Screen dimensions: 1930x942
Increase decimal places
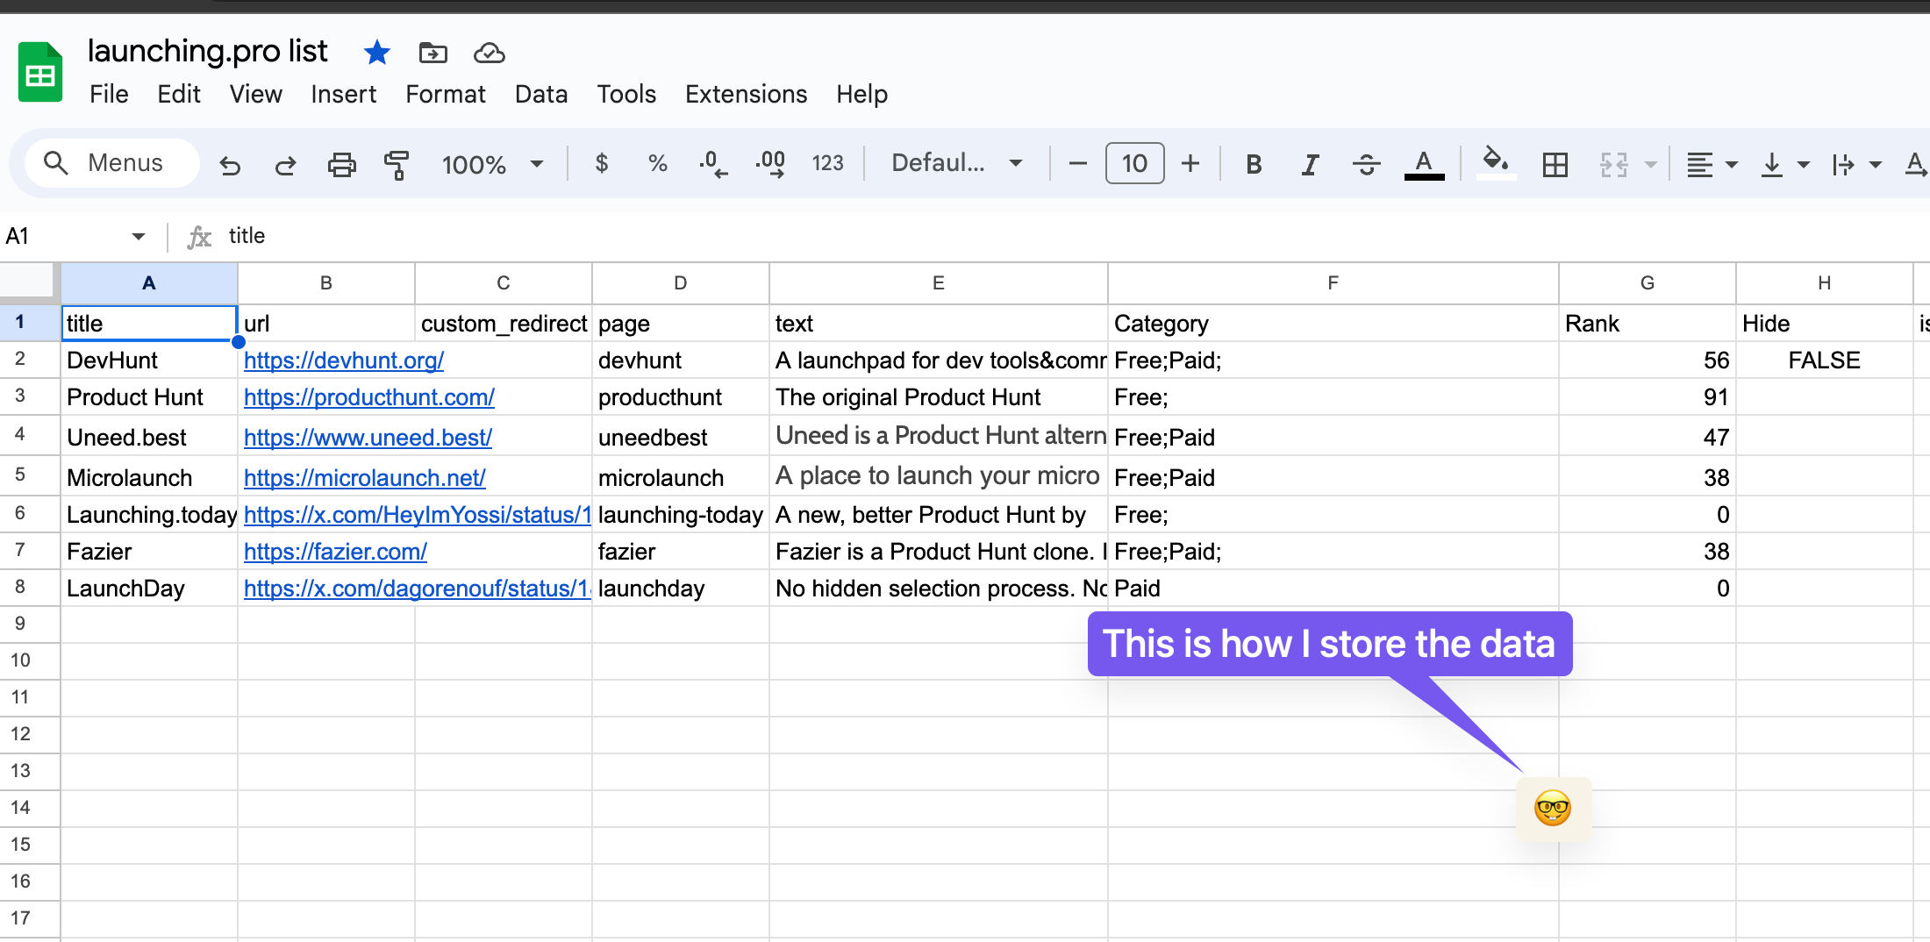(x=770, y=163)
